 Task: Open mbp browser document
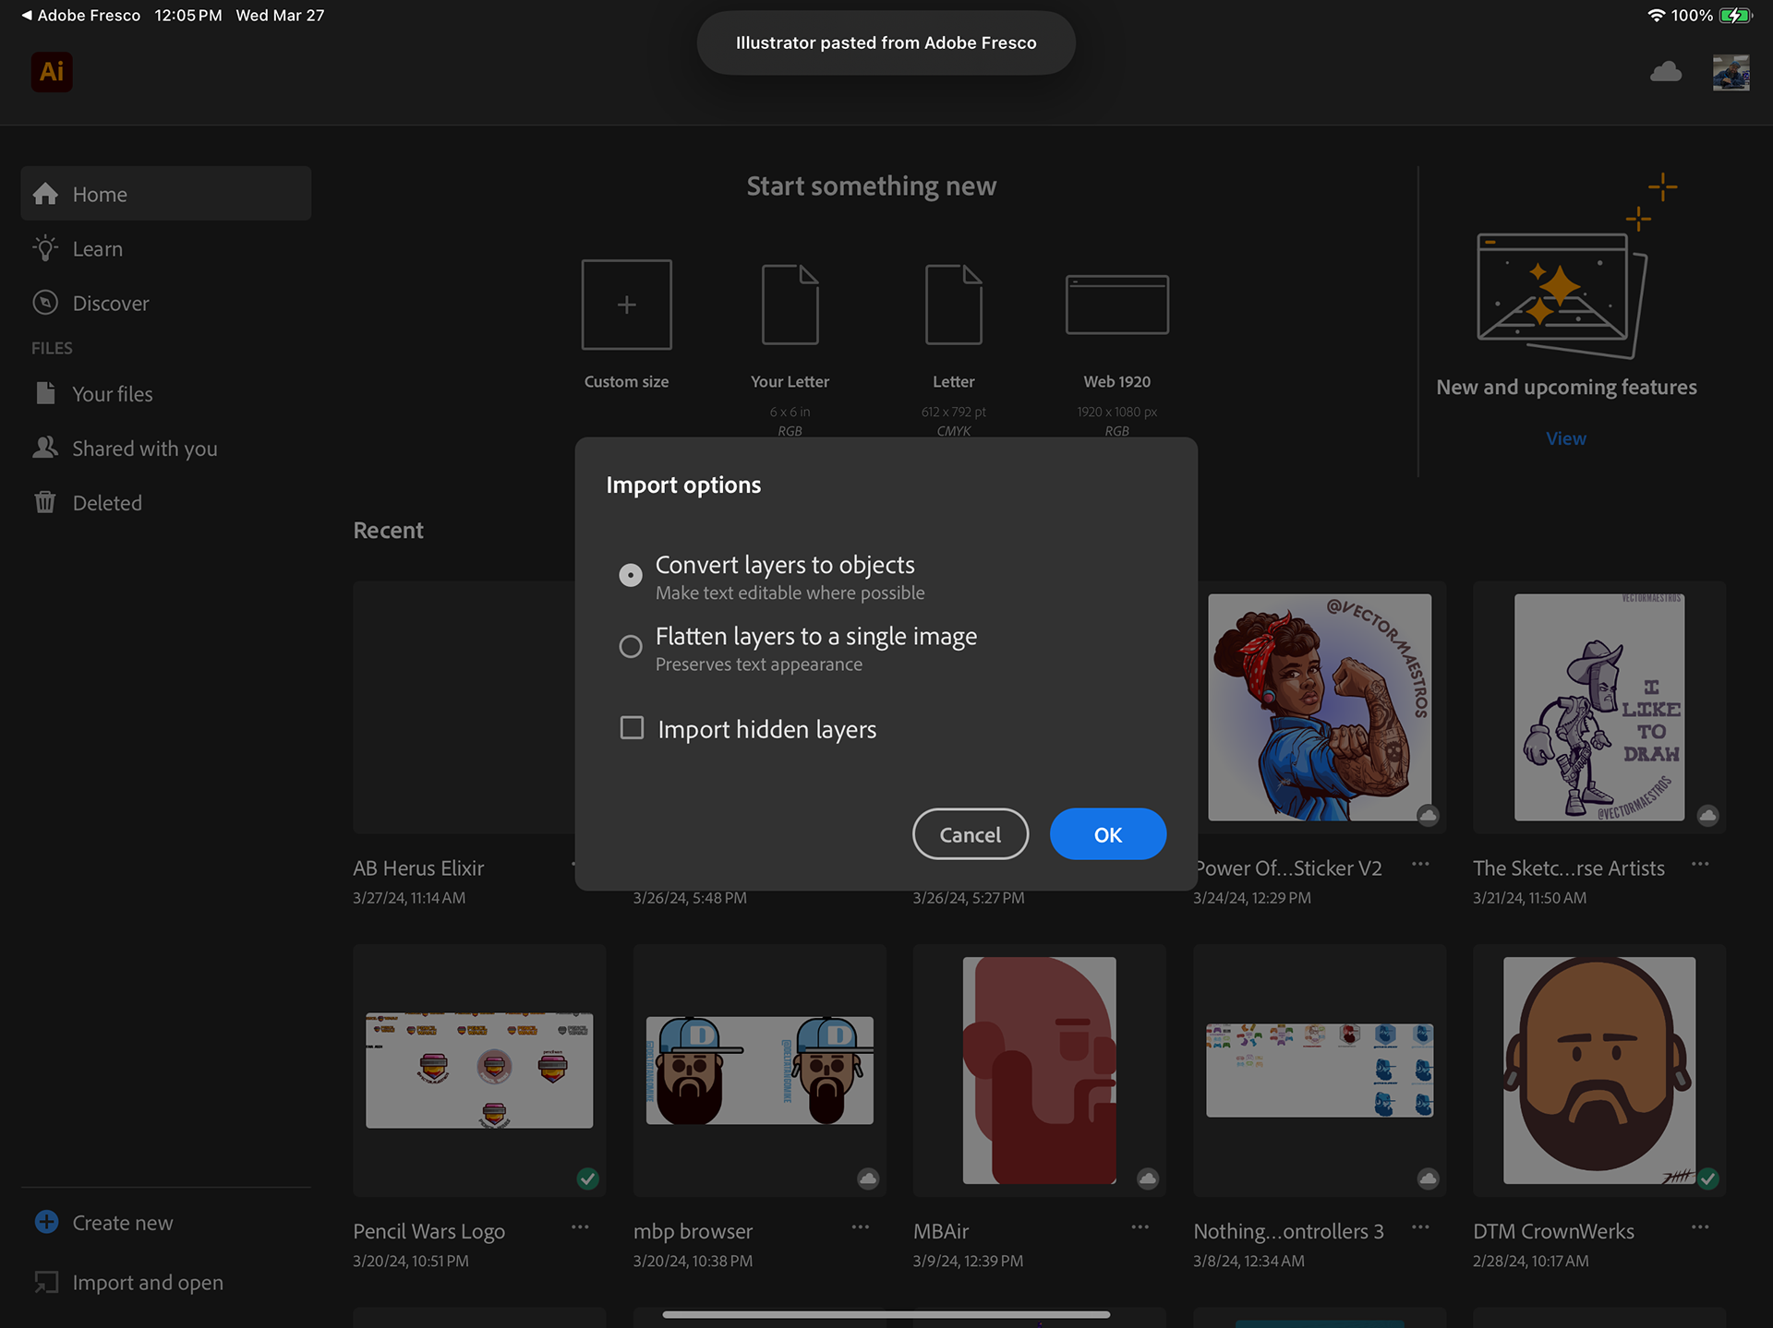(x=759, y=1071)
